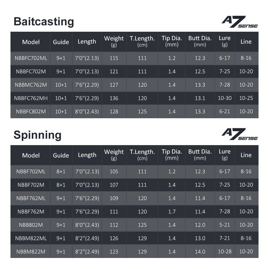Select the NBBFC702ML model cell
The image size is (269, 269).
(31, 58)
